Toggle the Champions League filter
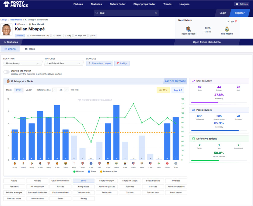This screenshot has width=253, height=206. (99, 63)
